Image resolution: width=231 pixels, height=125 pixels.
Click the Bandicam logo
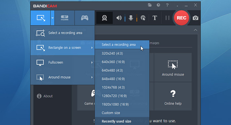click(45, 6)
